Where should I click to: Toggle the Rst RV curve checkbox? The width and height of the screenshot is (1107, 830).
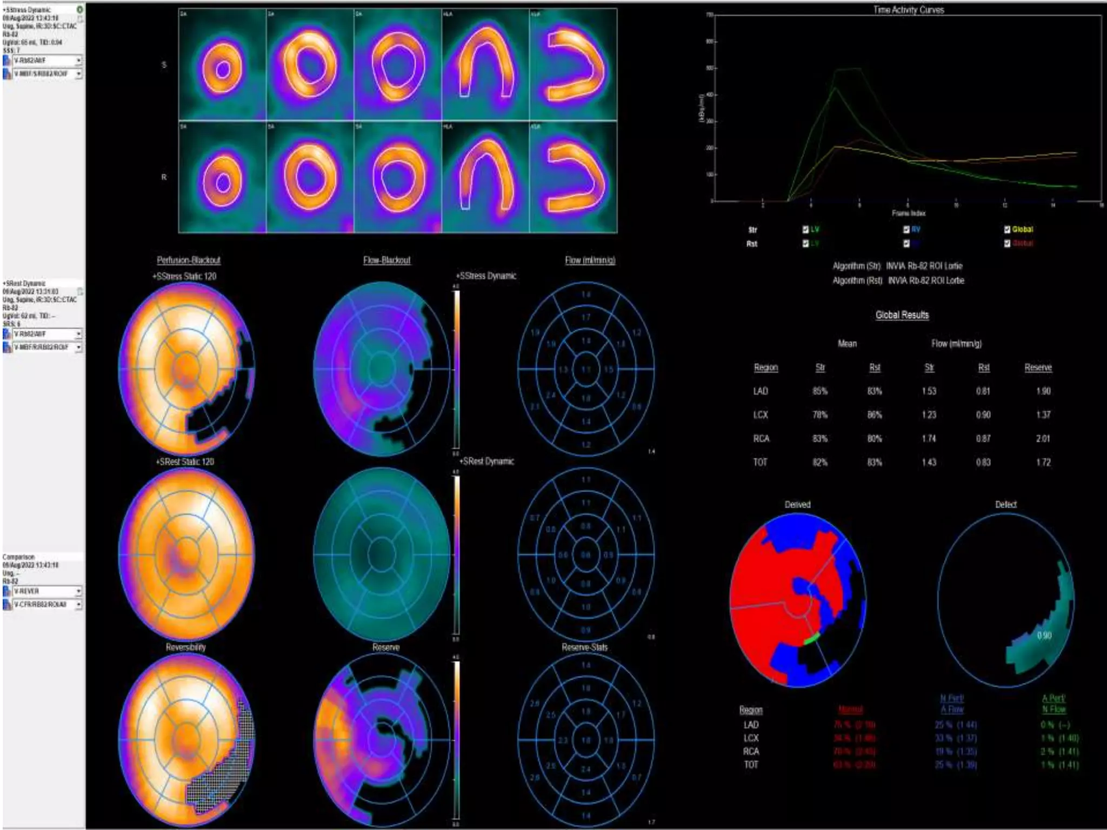(x=906, y=244)
